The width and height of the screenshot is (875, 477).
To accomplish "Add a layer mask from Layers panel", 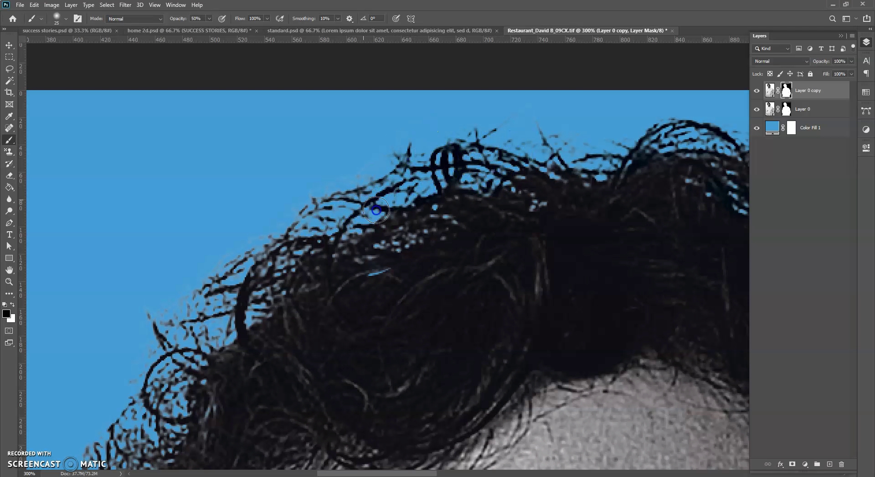I will (793, 464).
